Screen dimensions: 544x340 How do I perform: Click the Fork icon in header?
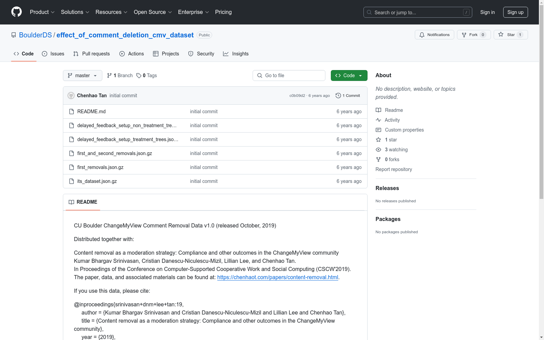[x=464, y=35]
